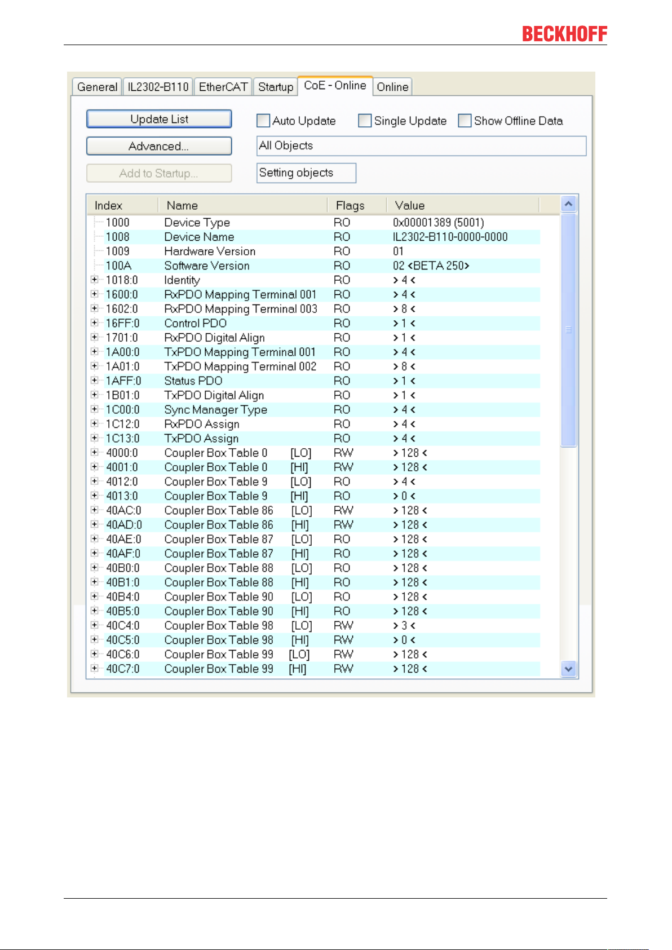Sort by the Index column header
The height and width of the screenshot is (950, 672).
(122, 205)
